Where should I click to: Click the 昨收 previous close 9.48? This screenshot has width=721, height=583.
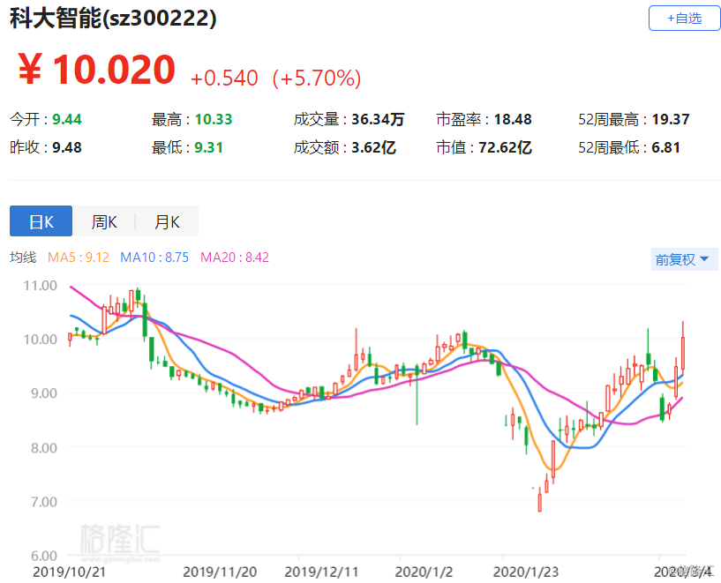[67, 147]
